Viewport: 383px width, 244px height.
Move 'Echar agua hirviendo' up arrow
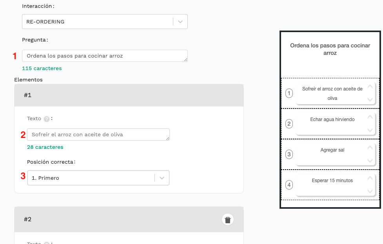pyautogui.click(x=370, y=117)
